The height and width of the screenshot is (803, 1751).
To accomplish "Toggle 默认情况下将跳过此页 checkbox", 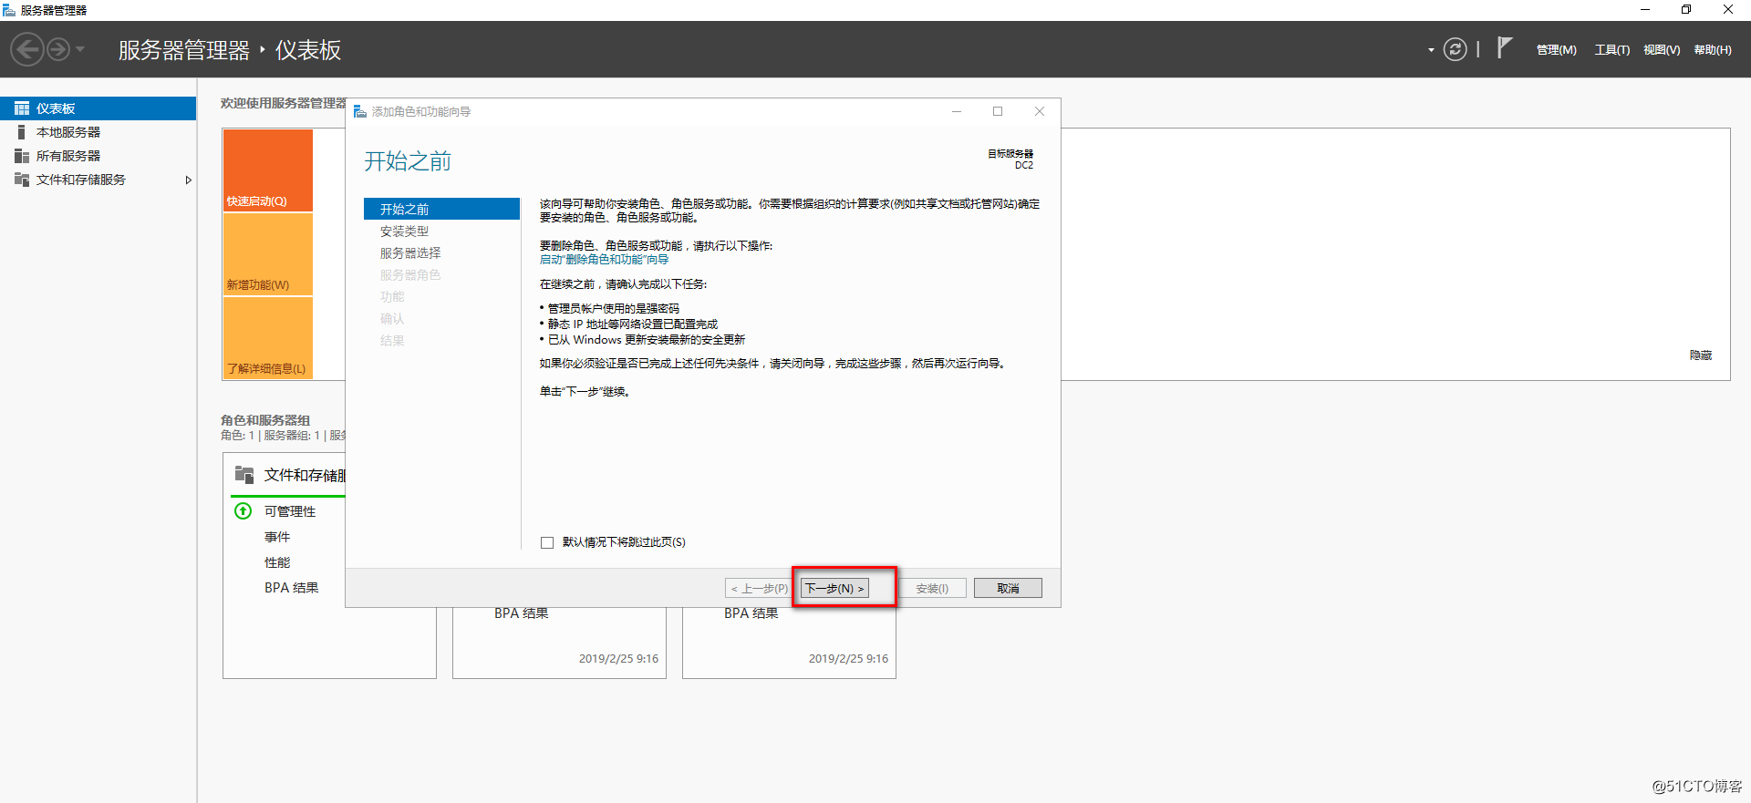I will coord(547,542).
